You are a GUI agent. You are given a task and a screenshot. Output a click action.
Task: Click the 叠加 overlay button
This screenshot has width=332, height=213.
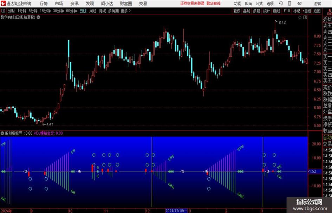click(247, 11)
